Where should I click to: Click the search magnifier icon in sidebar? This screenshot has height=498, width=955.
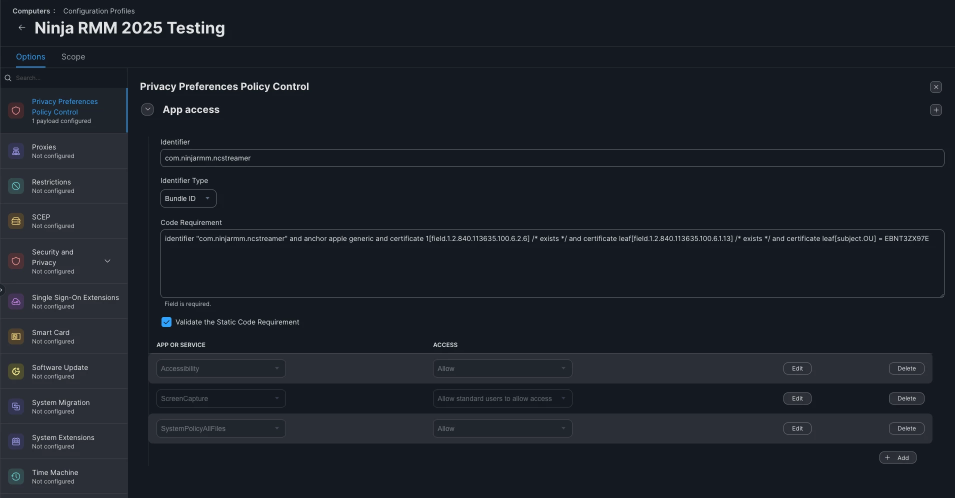[x=8, y=78]
